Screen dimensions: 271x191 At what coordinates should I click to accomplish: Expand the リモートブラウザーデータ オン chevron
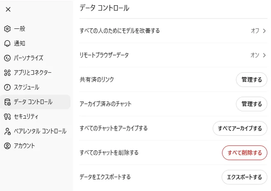click(x=264, y=55)
